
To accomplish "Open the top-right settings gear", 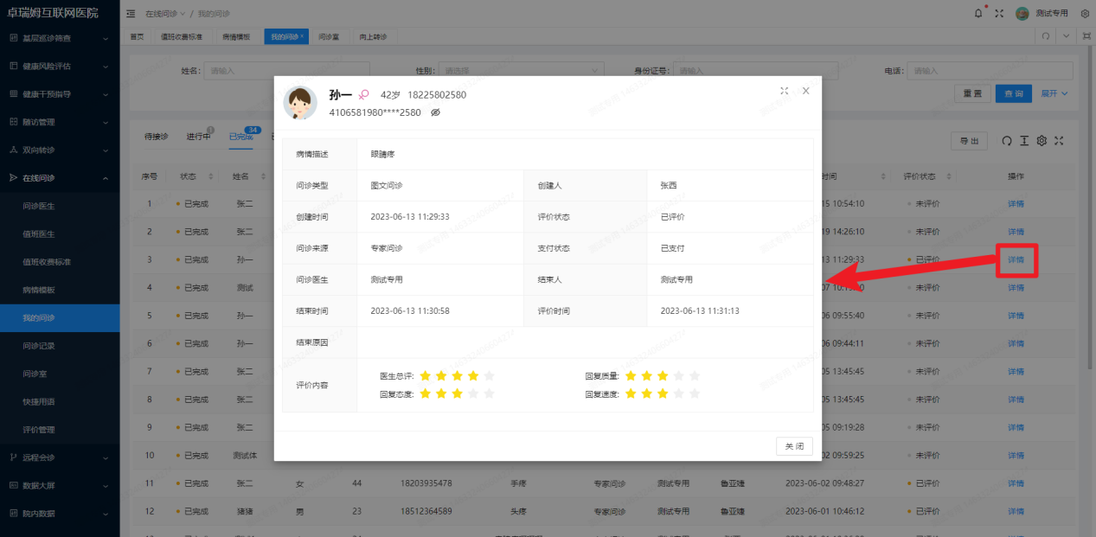I will (x=1085, y=12).
